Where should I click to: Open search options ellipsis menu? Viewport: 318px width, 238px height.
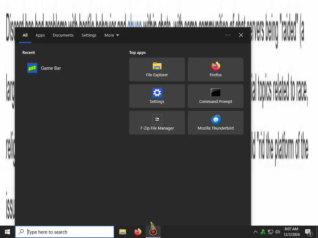click(228, 35)
